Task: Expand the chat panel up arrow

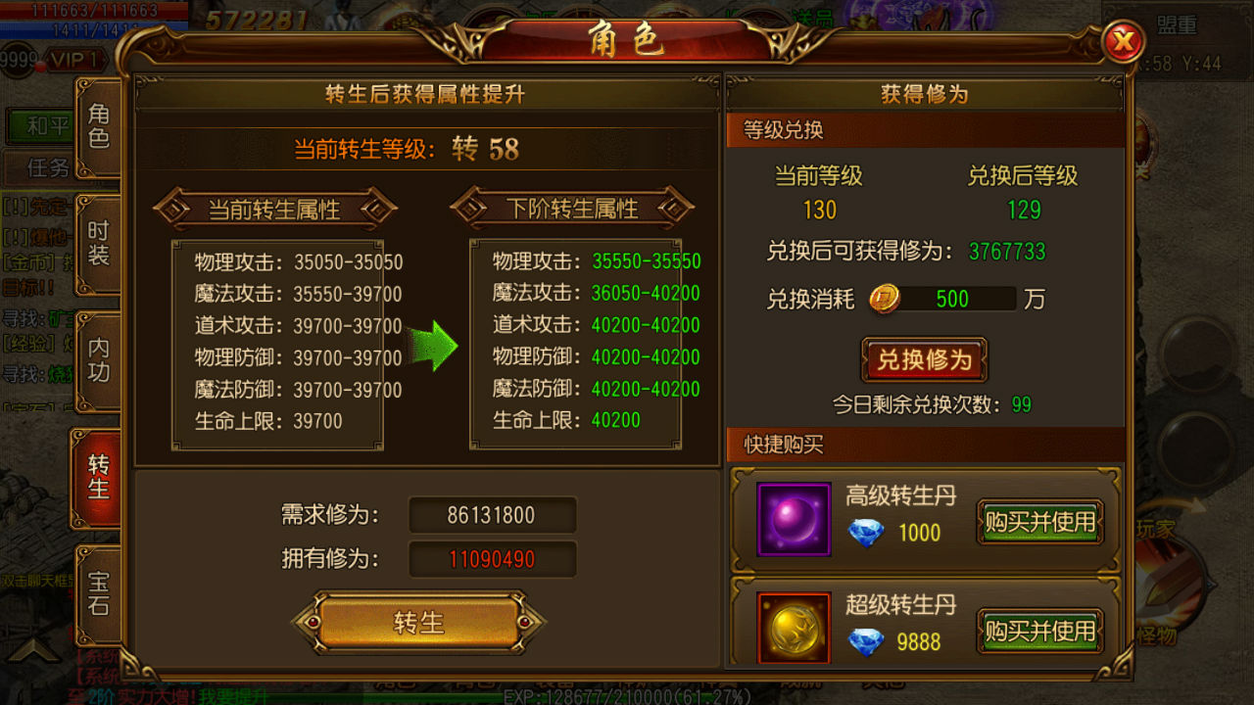Action: point(36,649)
